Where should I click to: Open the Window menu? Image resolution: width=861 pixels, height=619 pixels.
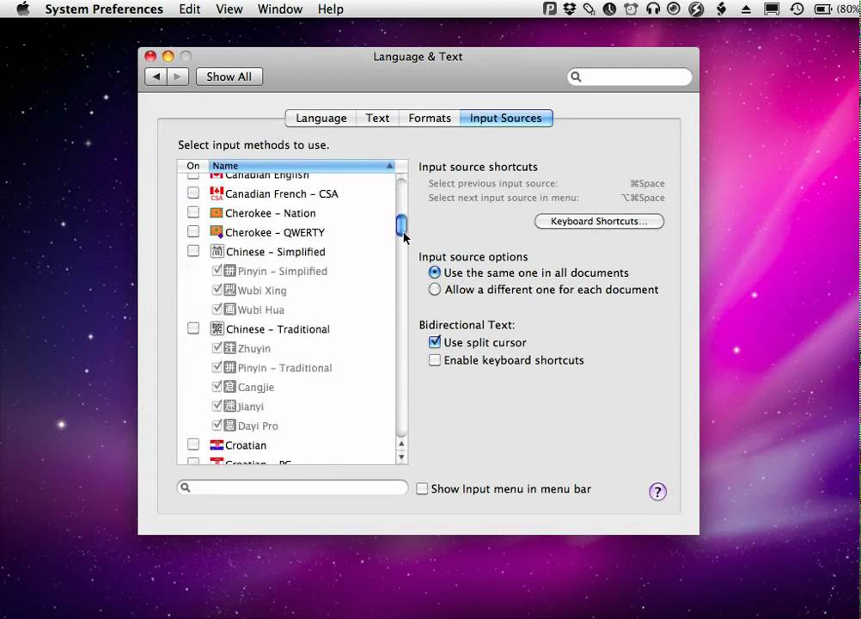coord(280,9)
